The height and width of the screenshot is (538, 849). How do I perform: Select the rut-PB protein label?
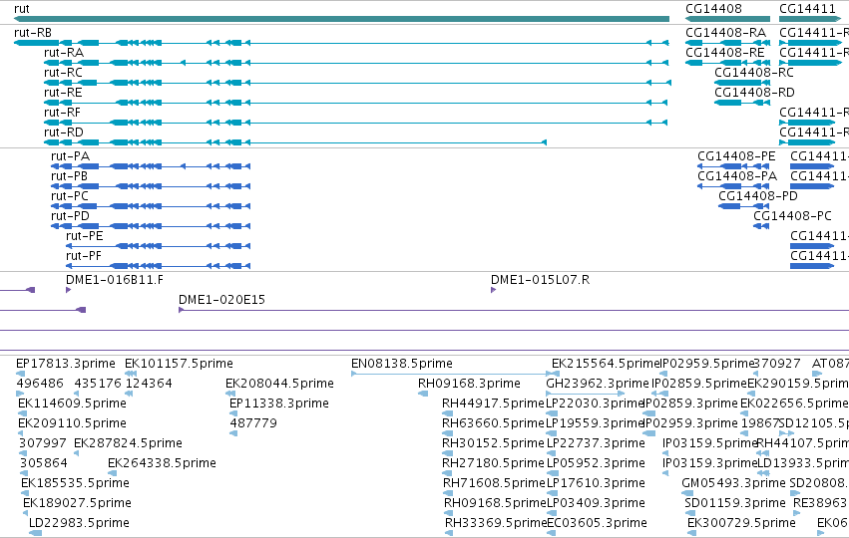(69, 176)
